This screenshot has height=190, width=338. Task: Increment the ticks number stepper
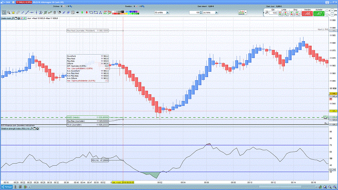click(201, 12)
